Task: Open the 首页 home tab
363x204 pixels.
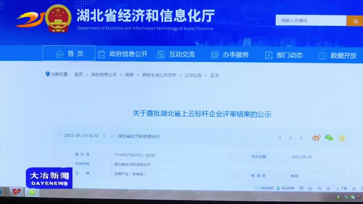Action: pos(69,54)
